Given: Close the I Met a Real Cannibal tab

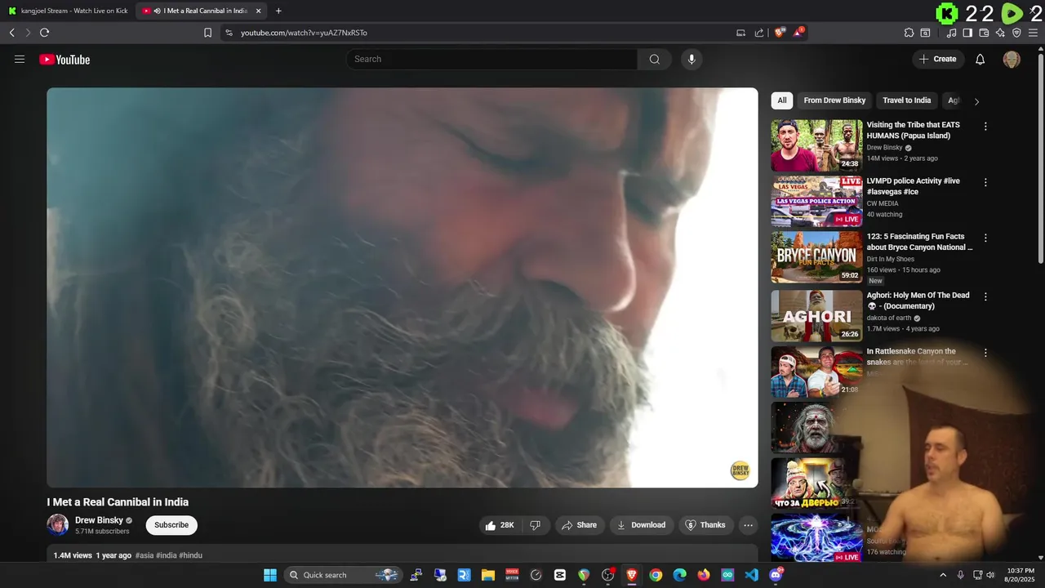Looking at the screenshot, I should point(258,11).
